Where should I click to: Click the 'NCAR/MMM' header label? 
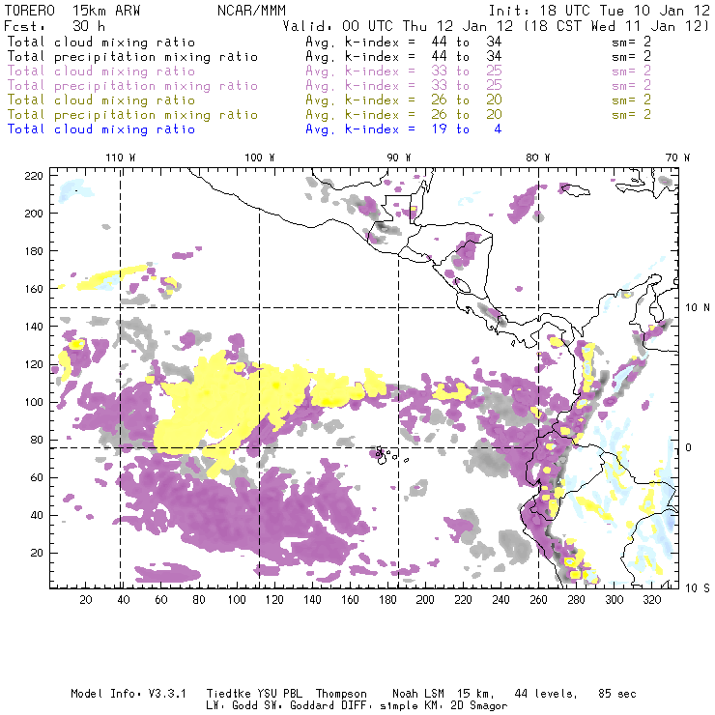pos(251,11)
